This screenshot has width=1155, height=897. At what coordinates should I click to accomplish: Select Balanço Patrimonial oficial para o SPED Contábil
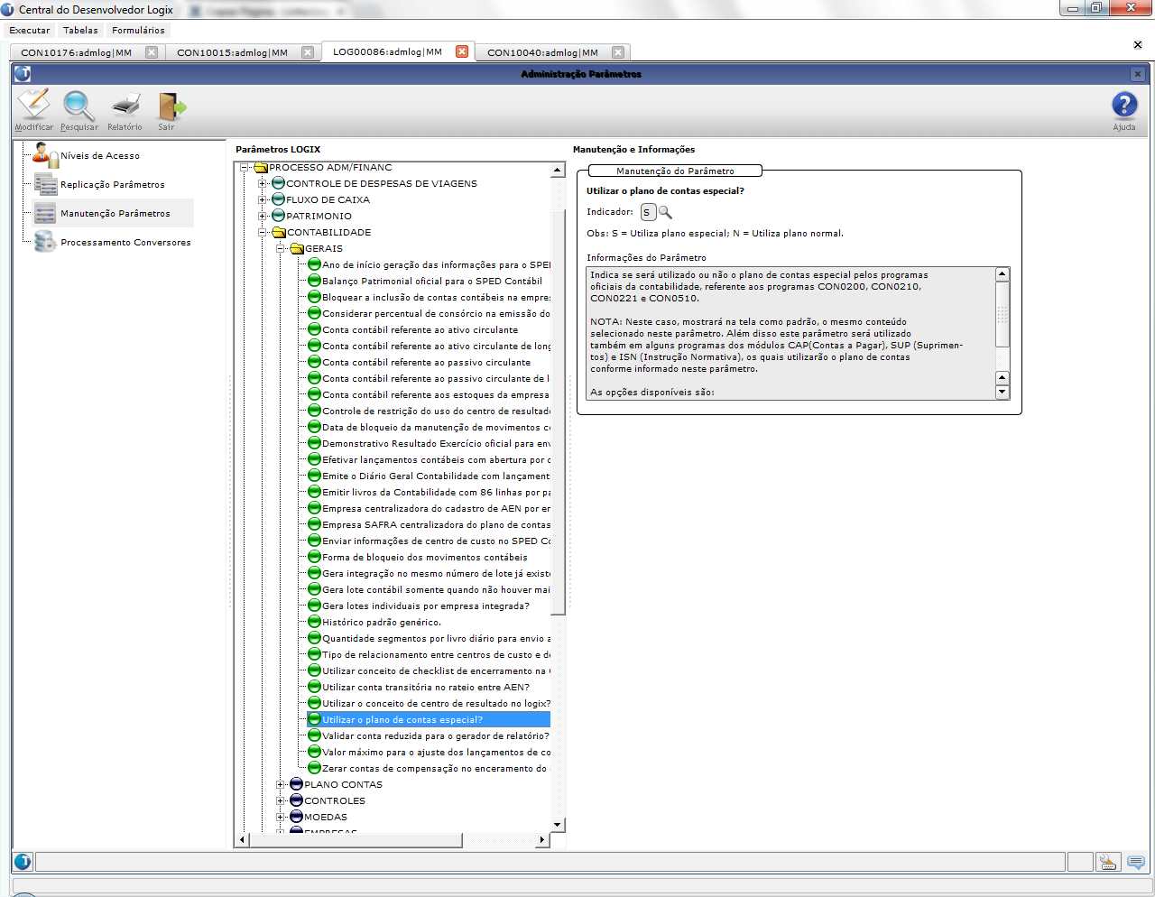[x=432, y=282]
